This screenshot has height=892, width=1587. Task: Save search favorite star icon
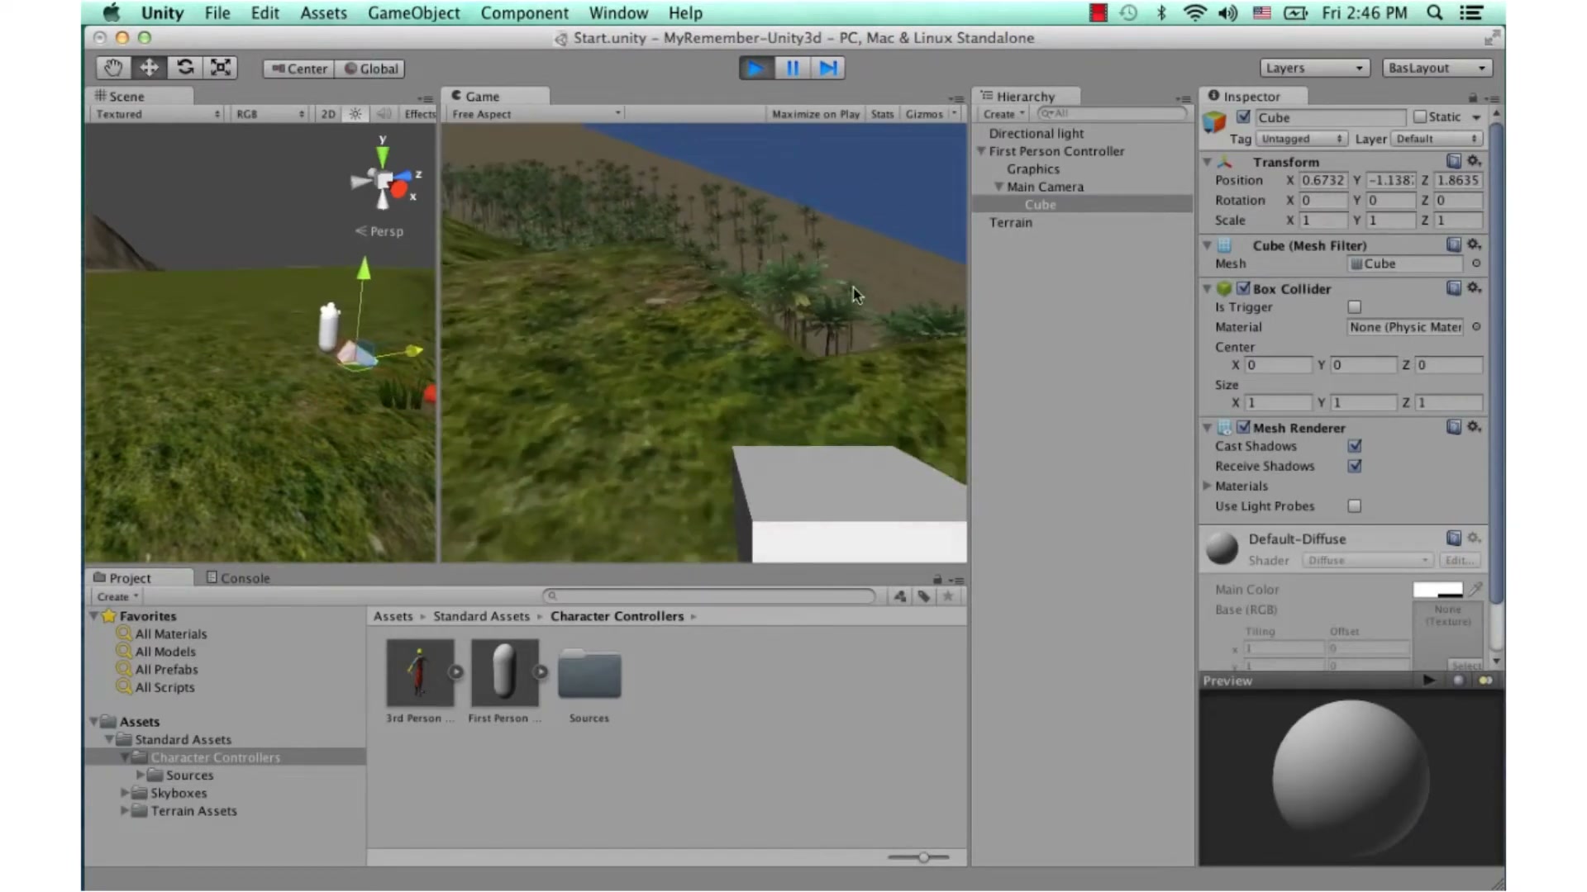tap(948, 596)
